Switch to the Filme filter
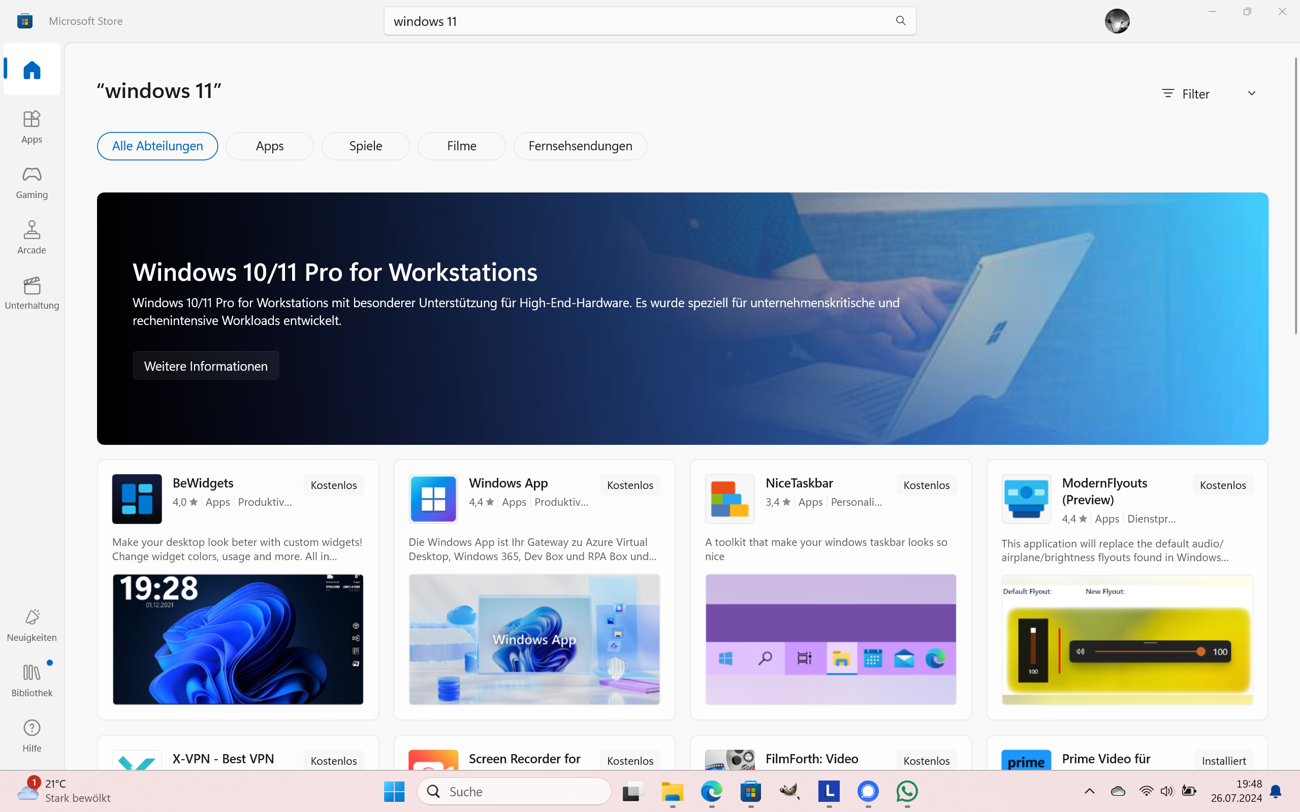The width and height of the screenshot is (1300, 812). (x=461, y=146)
